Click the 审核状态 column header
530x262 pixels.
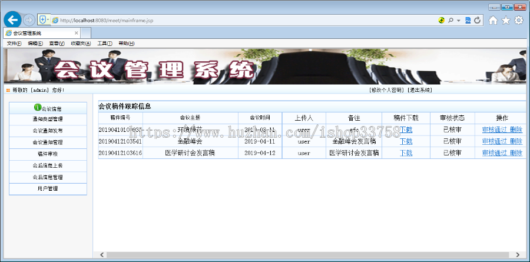(x=452, y=118)
